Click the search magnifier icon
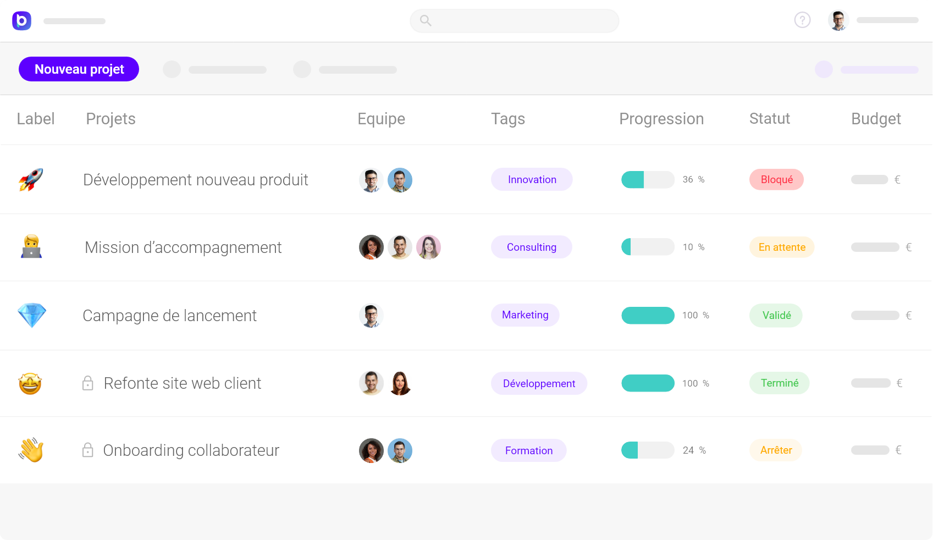Viewport: 933px width, 540px height. pos(426,20)
